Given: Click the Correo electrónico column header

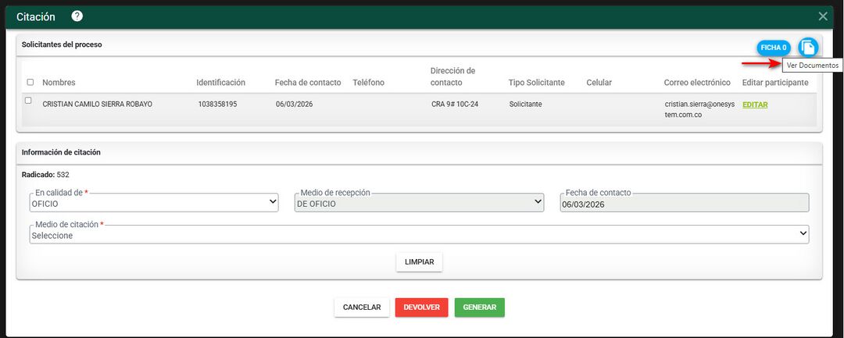Looking at the screenshot, I should coord(697,83).
